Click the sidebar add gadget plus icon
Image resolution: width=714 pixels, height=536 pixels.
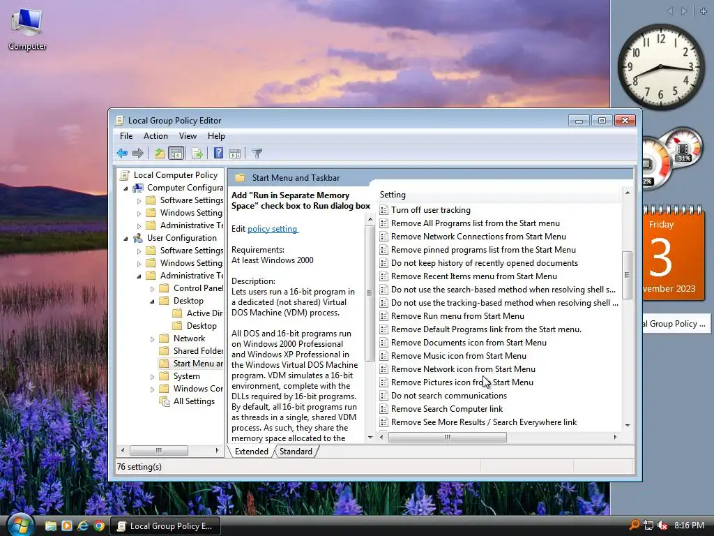coord(704,11)
